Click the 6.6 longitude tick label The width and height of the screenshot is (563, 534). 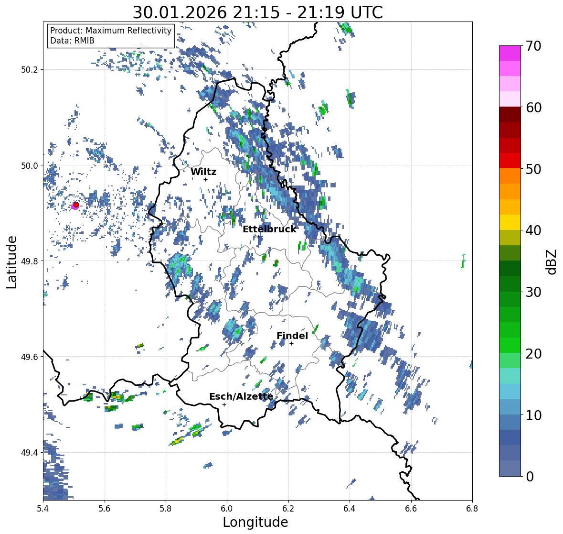(x=411, y=509)
